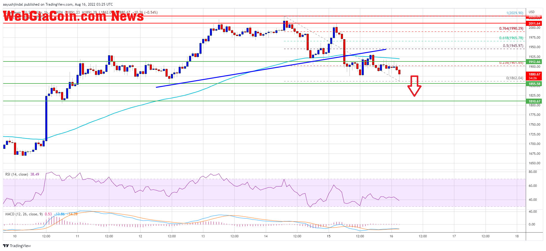Screen dimensions: 546x251
Task: Select the Fib level label 0.764(1990.29)
Action: pyautogui.click(x=511, y=29)
